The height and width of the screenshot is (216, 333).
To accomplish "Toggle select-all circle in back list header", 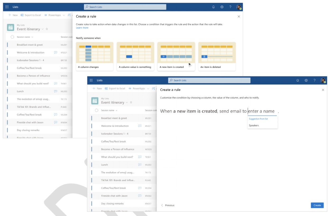I will [x=12, y=37].
